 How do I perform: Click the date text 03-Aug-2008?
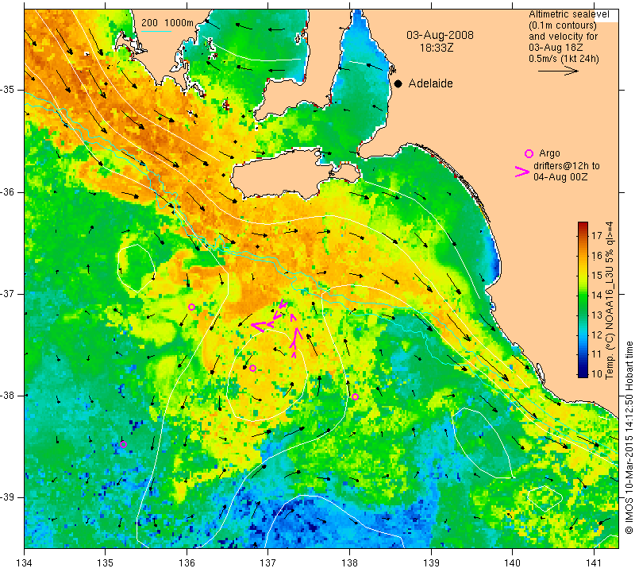pos(440,35)
